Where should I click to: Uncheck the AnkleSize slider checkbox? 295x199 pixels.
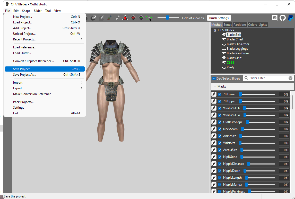[x=220, y=136]
